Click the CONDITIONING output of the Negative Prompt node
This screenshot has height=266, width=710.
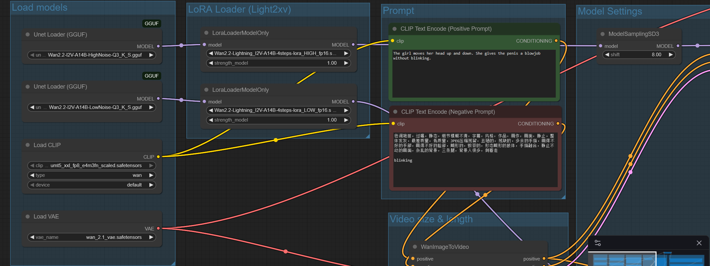click(558, 123)
